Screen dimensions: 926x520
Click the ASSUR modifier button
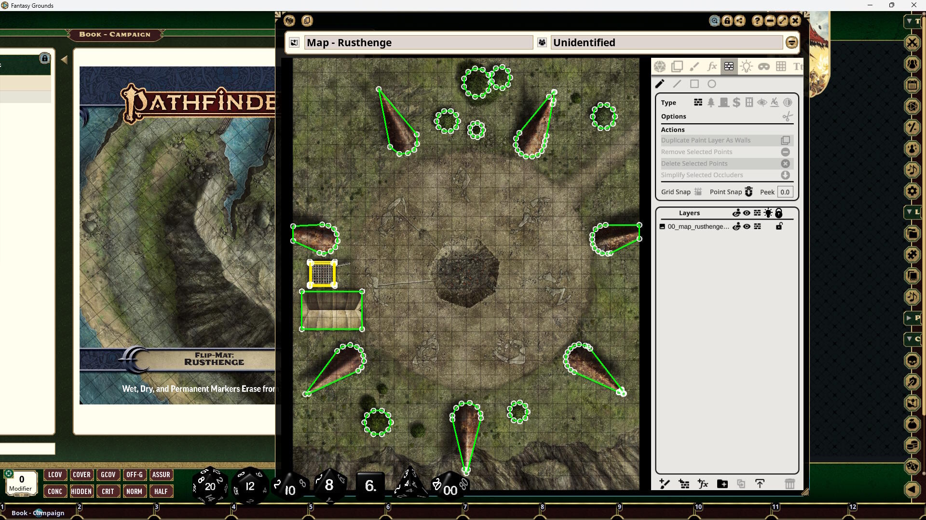point(161,475)
